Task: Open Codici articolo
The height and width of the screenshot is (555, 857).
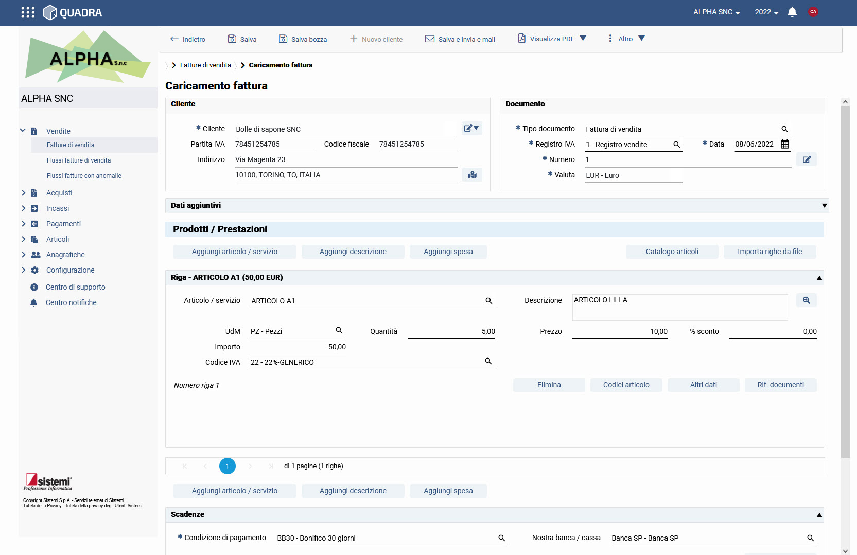Action: [626, 385]
